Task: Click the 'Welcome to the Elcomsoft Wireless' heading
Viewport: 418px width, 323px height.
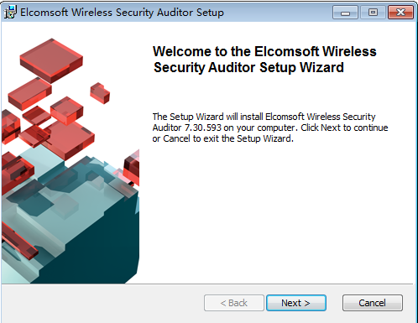Action: pos(264,51)
